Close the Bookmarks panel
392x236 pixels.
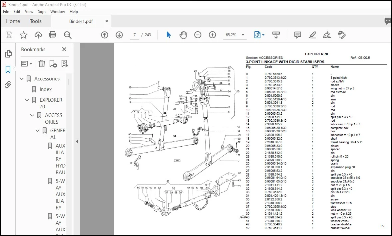pos(64,50)
